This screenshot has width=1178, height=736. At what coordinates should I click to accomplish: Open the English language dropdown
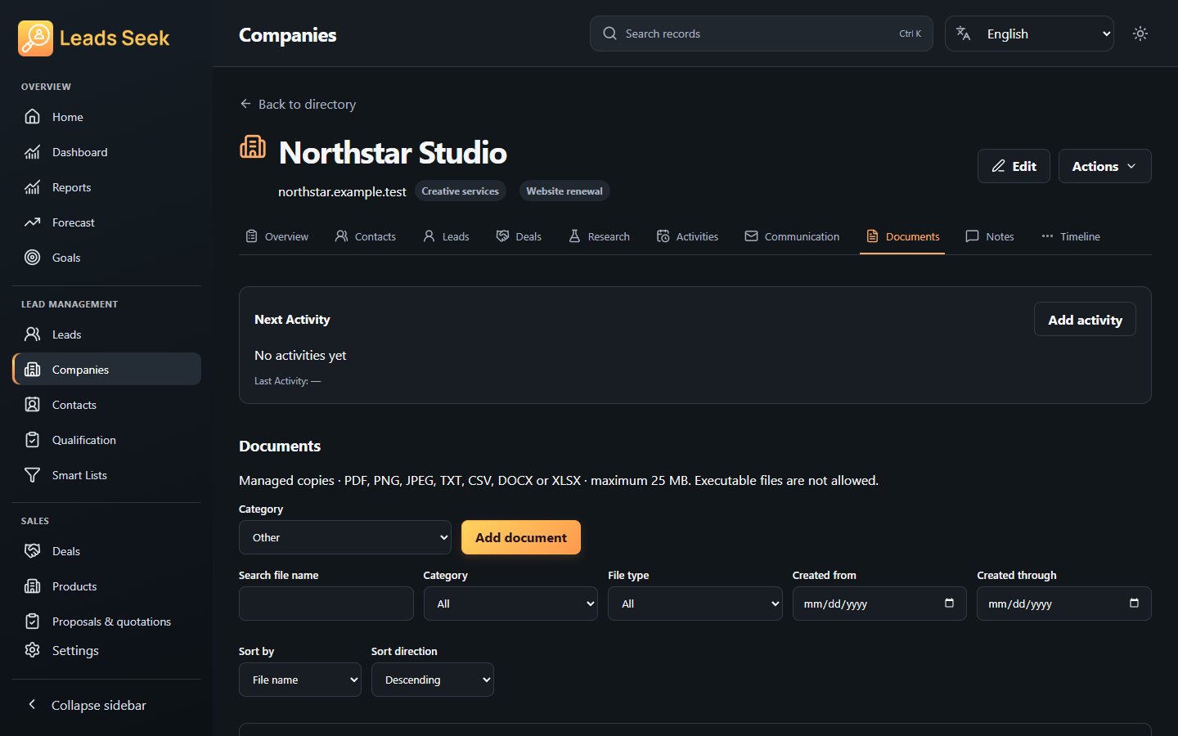1029,34
